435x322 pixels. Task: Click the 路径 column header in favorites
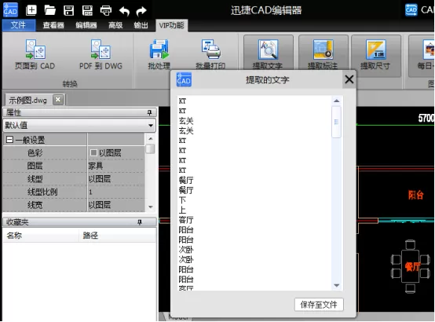point(118,236)
